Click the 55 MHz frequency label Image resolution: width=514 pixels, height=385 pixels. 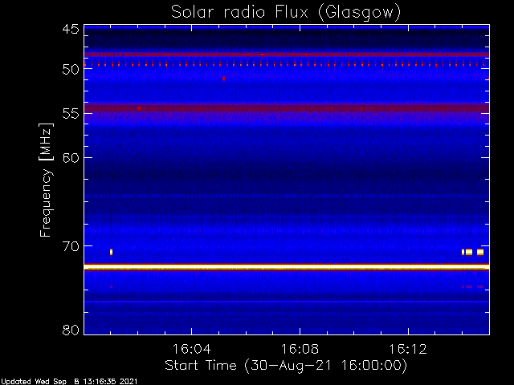(71, 114)
